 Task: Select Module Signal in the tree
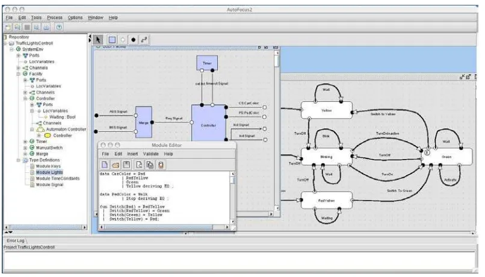click(49, 185)
